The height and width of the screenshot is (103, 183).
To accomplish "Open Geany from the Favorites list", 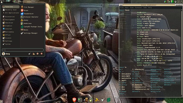I will coord(32,20).
